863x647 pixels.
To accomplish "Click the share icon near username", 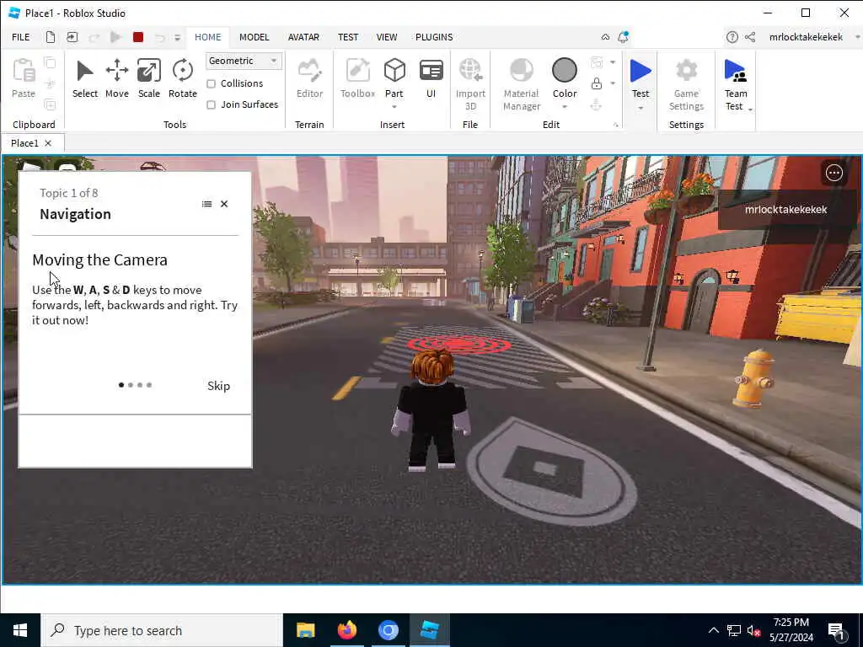I will (x=749, y=37).
